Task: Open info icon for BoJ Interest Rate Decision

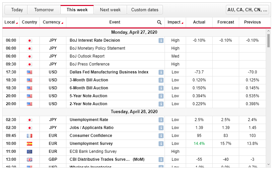Action: tap(161, 40)
